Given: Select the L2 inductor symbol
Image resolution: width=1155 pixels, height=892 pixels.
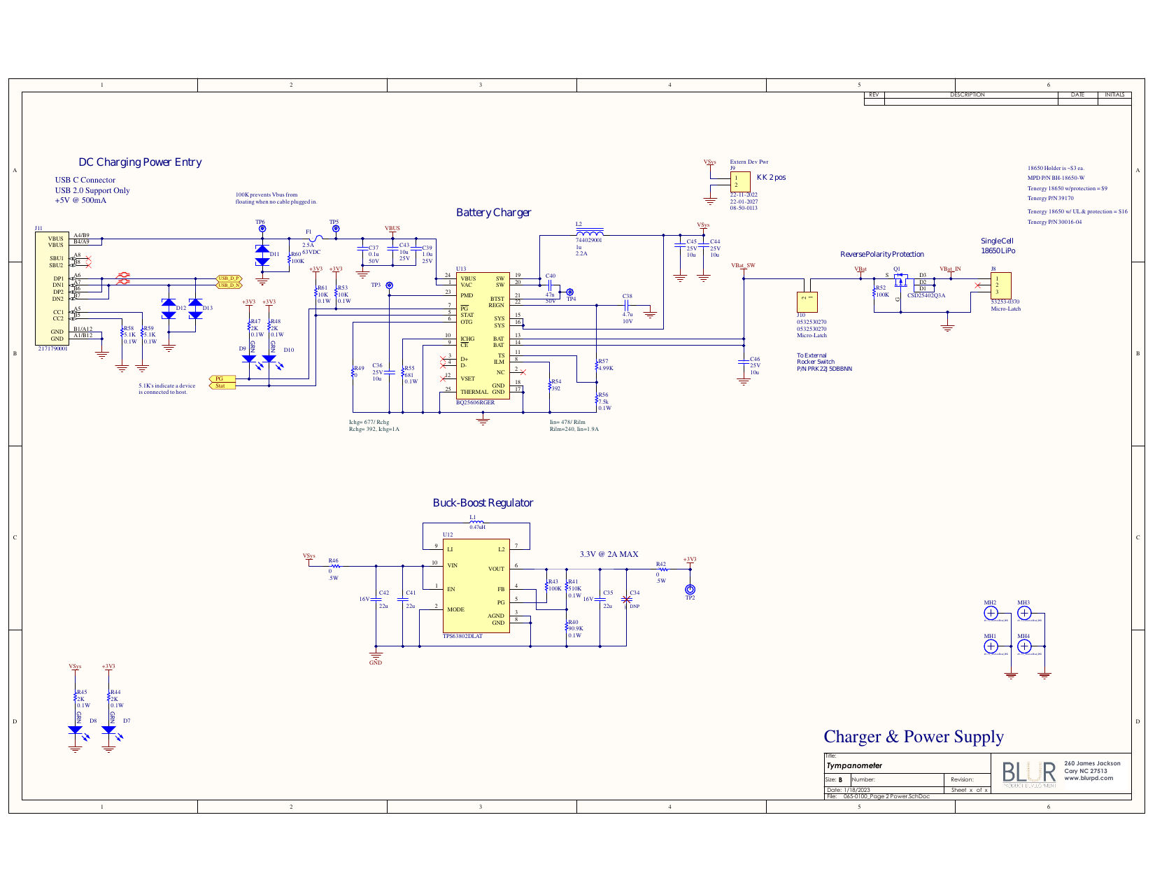Looking at the screenshot, I should (x=590, y=233).
